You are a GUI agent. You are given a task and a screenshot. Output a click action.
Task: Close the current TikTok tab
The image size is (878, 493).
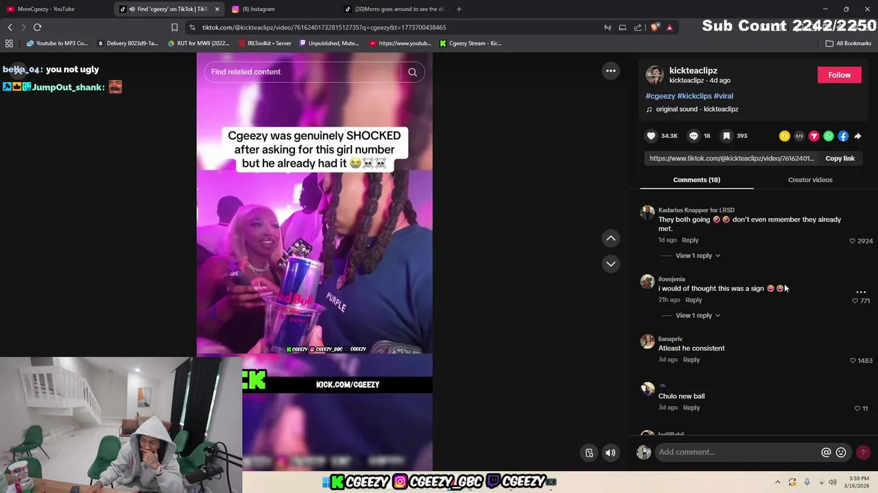coord(217,9)
